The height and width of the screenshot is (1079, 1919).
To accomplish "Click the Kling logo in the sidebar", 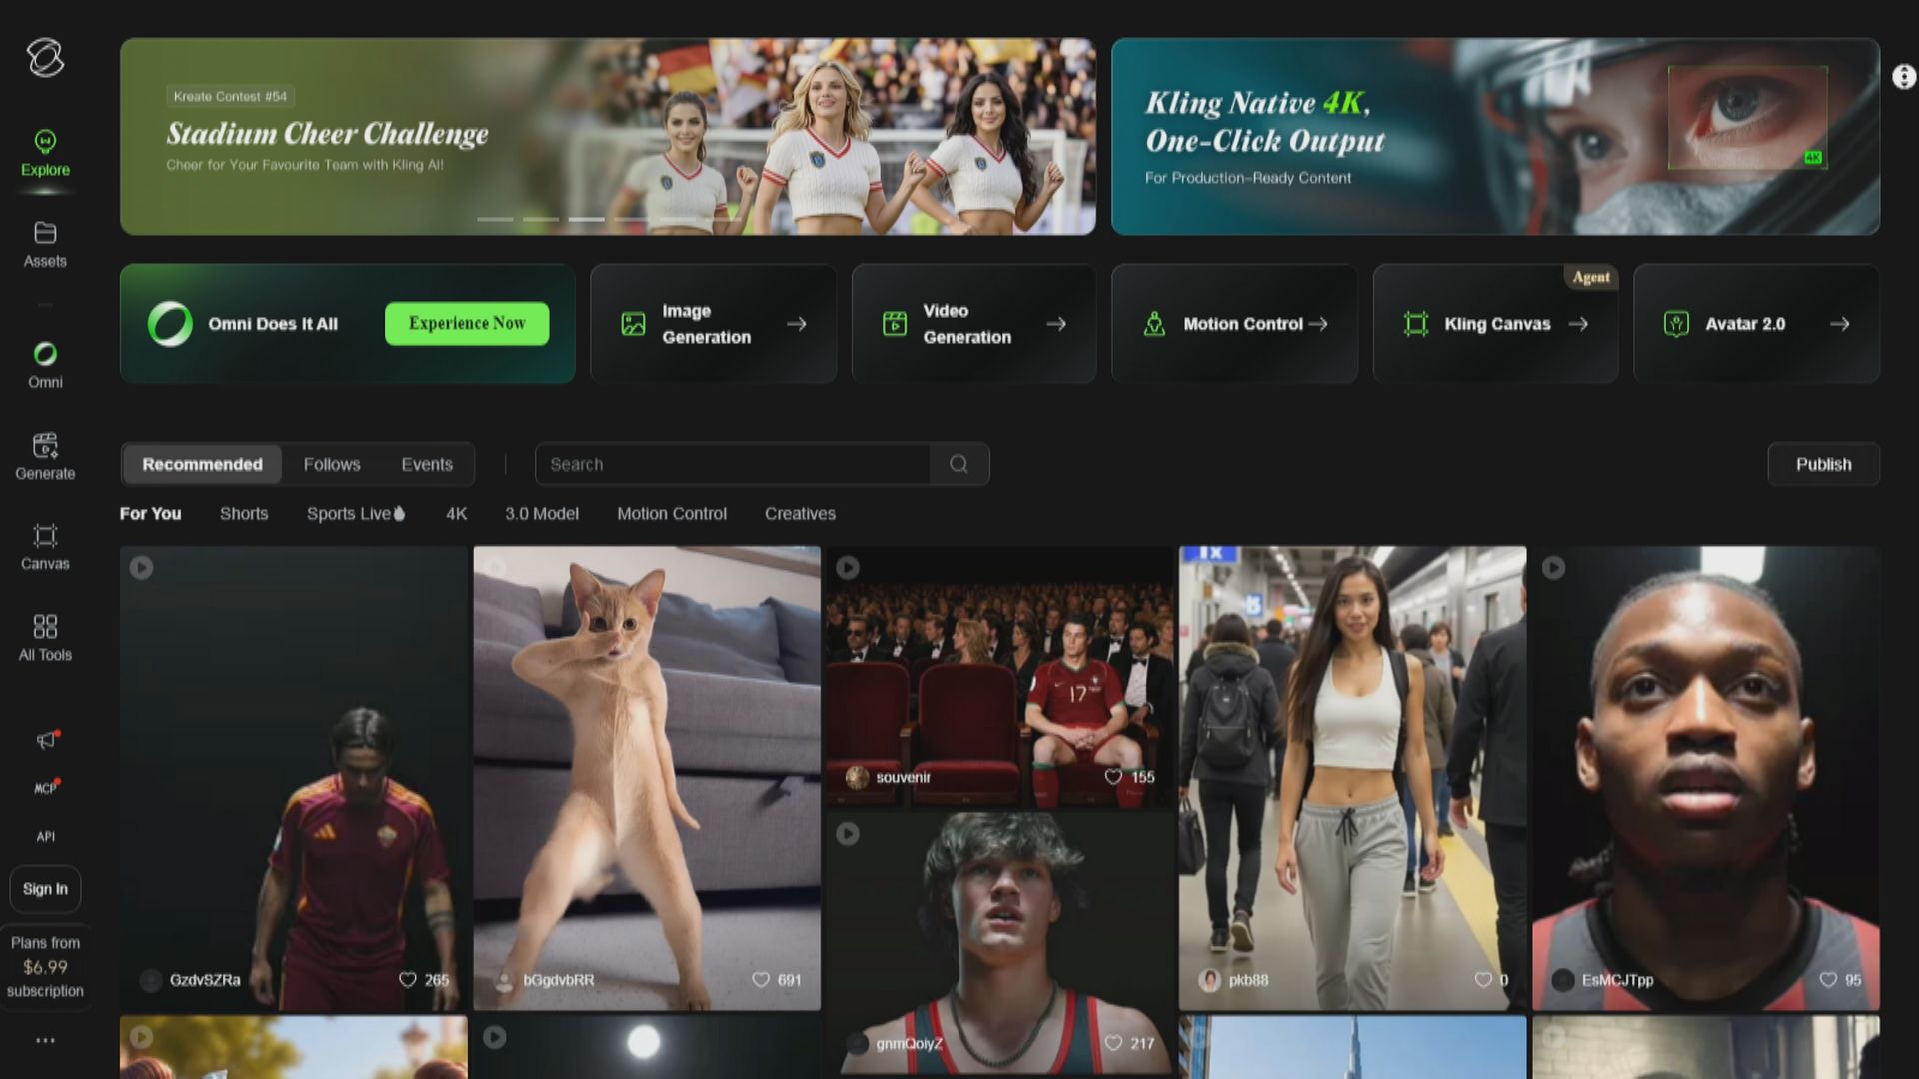I will [x=45, y=58].
